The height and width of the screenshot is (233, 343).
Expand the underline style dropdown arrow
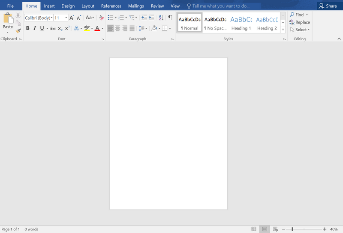click(47, 28)
